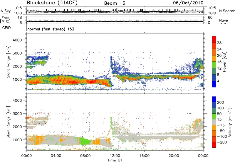Click the green velocity patch near 08:00
Image resolution: width=235 pixels, height=162 pixels.
[85, 141]
